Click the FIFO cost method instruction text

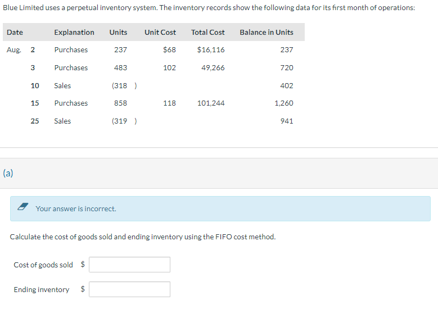click(x=143, y=236)
